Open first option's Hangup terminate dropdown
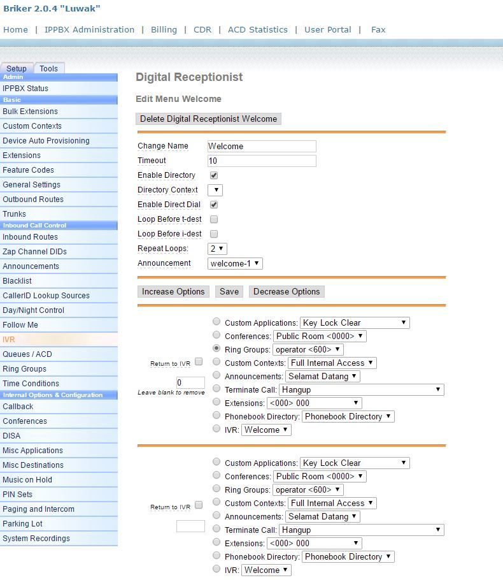The width and height of the screenshot is (503, 580). 362,389
